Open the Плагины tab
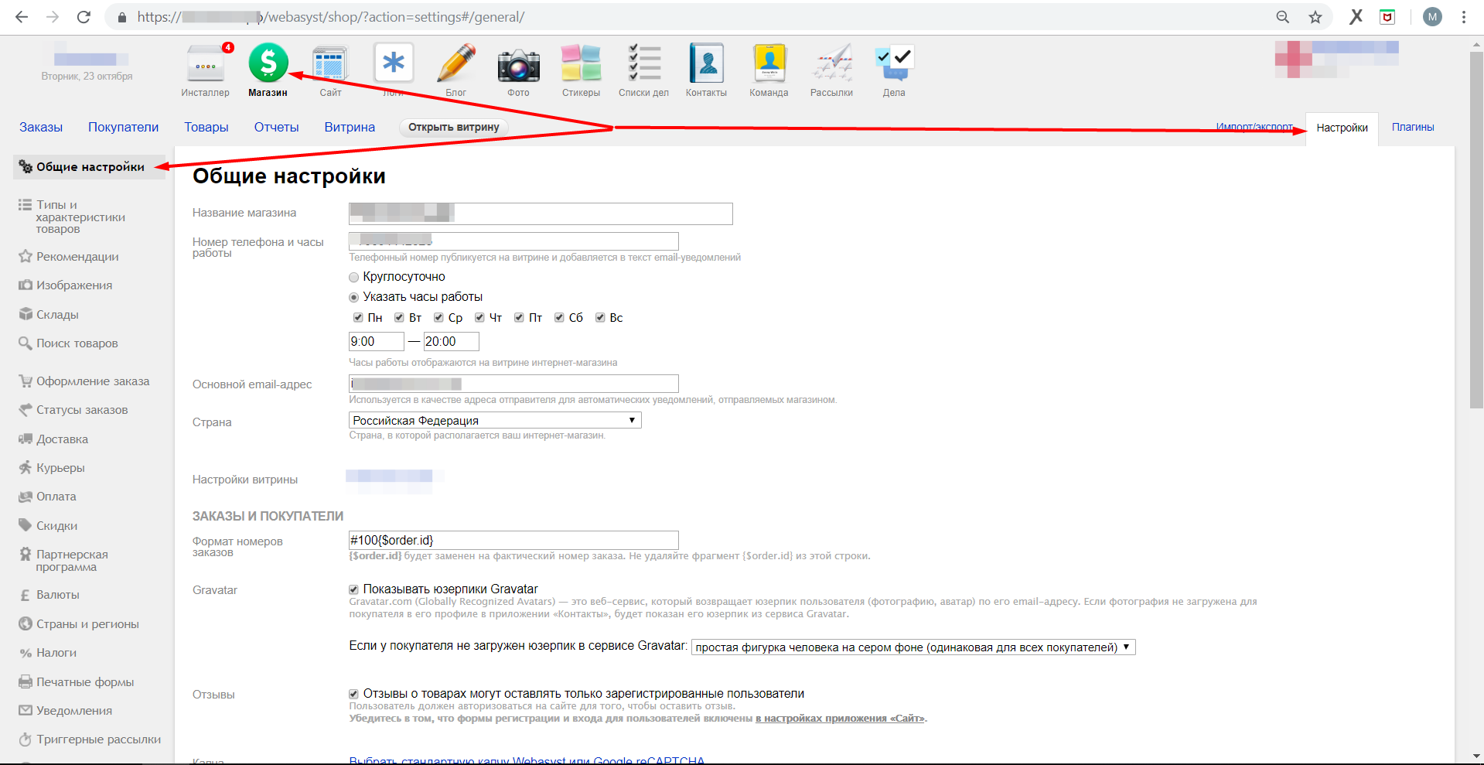Image resolution: width=1484 pixels, height=765 pixels. (x=1413, y=127)
